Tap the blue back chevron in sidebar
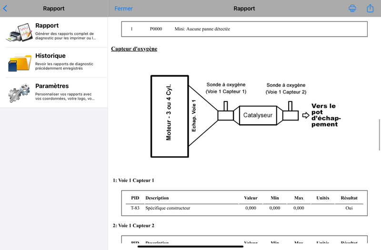381x250 pixels. [x=5, y=9]
